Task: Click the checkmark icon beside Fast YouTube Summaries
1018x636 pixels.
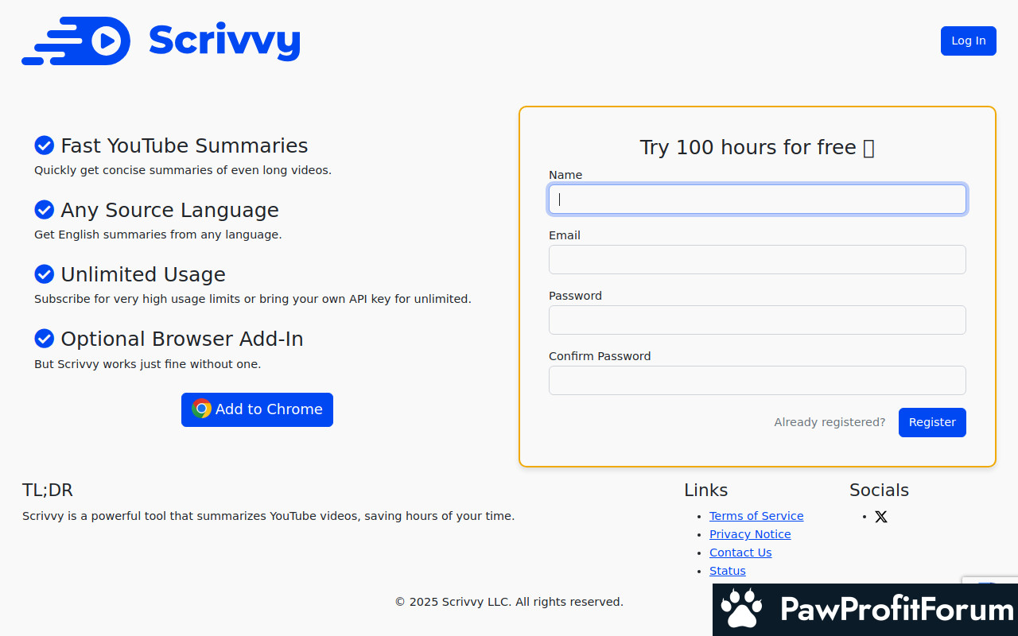Action: click(x=45, y=145)
